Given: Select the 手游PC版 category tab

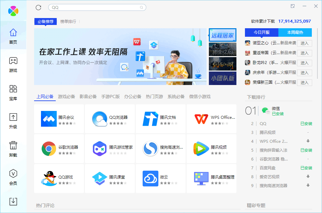Looking at the screenshot, I should 111,96.
